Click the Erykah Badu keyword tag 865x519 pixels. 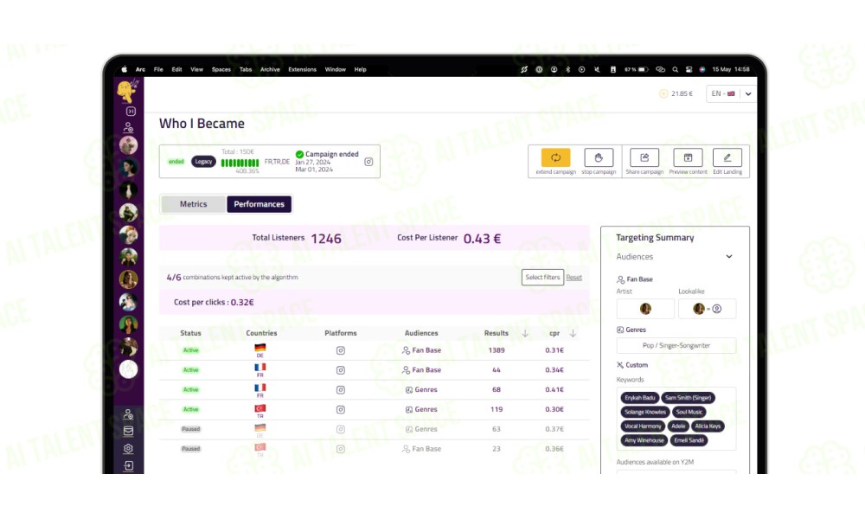tap(640, 398)
